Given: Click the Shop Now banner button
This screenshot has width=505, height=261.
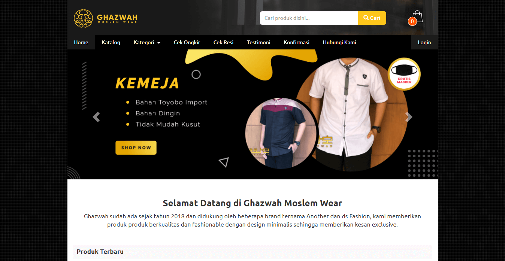Looking at the screenshot, I should pyautogui.click(x=136, y=148).
